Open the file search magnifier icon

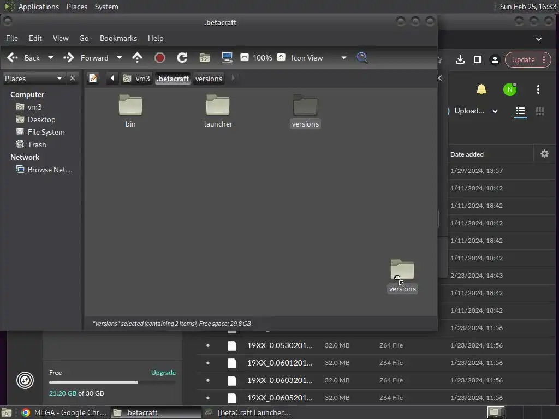point(362,58)
